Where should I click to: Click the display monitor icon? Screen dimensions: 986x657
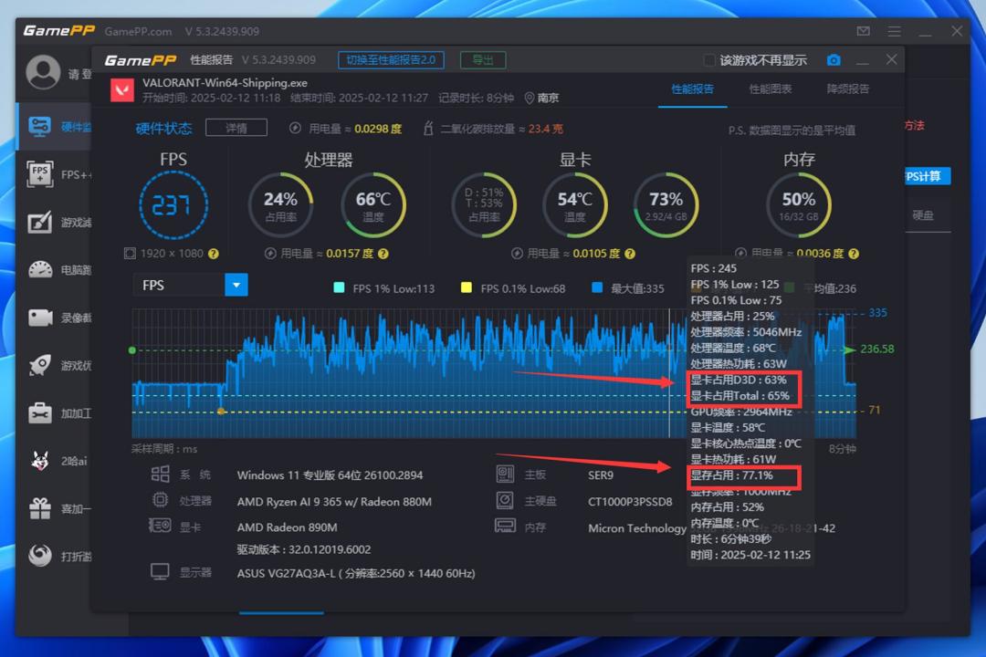[x=160, y=572]
